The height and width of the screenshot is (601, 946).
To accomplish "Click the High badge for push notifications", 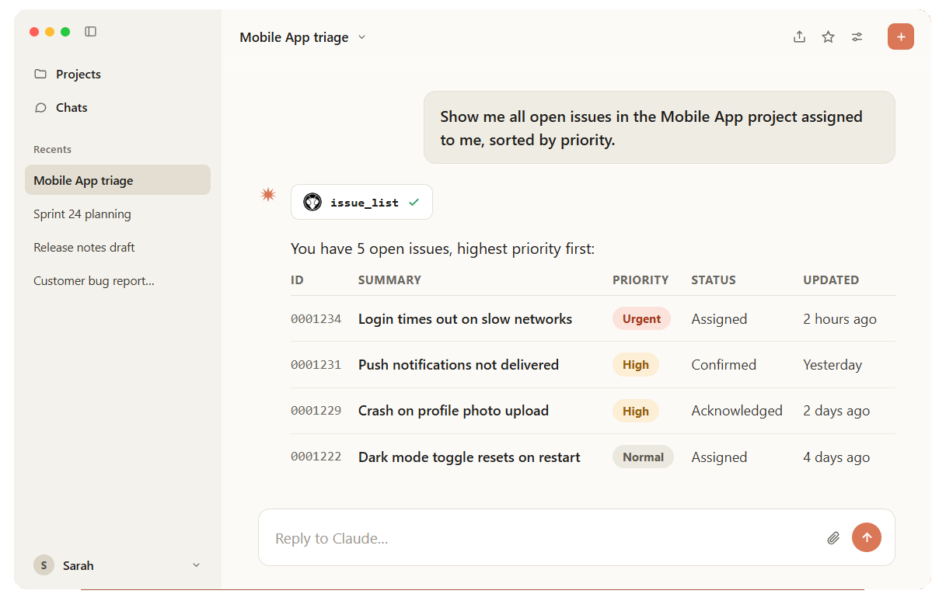I will pyautogui.click(x=636, y=364).
